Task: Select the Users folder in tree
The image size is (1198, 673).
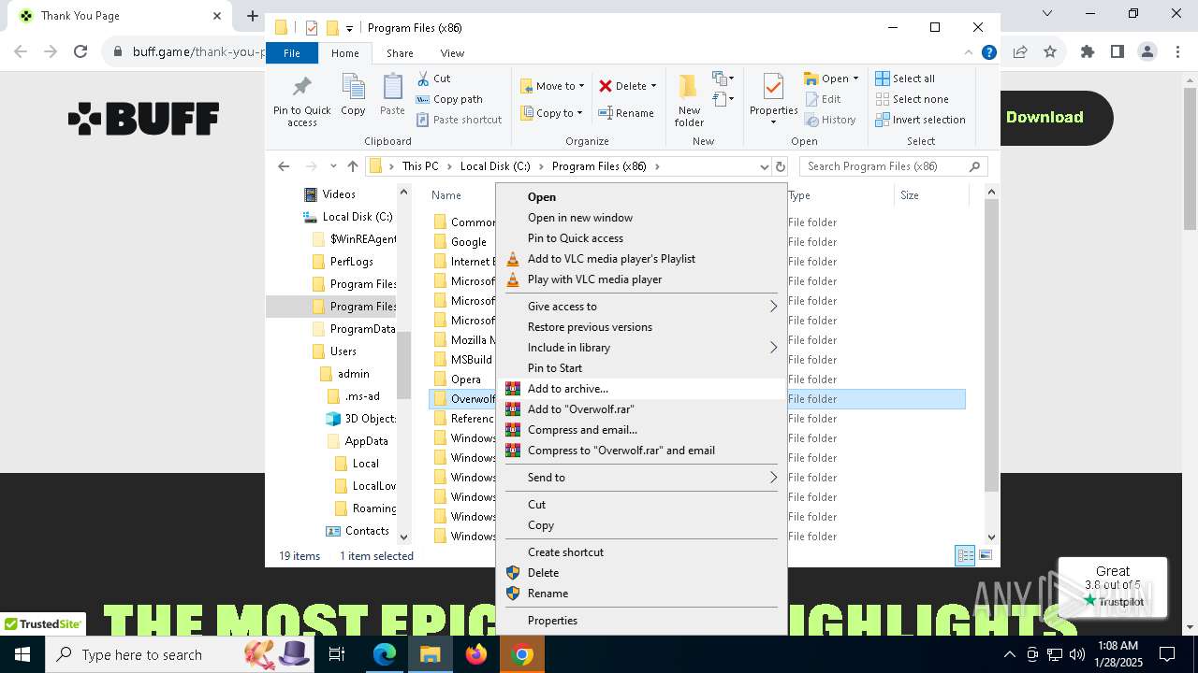Action: (343, 351)
